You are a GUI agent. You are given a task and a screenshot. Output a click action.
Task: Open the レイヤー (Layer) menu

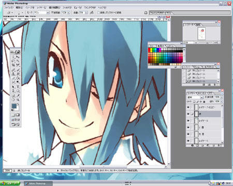click(41, 8)
